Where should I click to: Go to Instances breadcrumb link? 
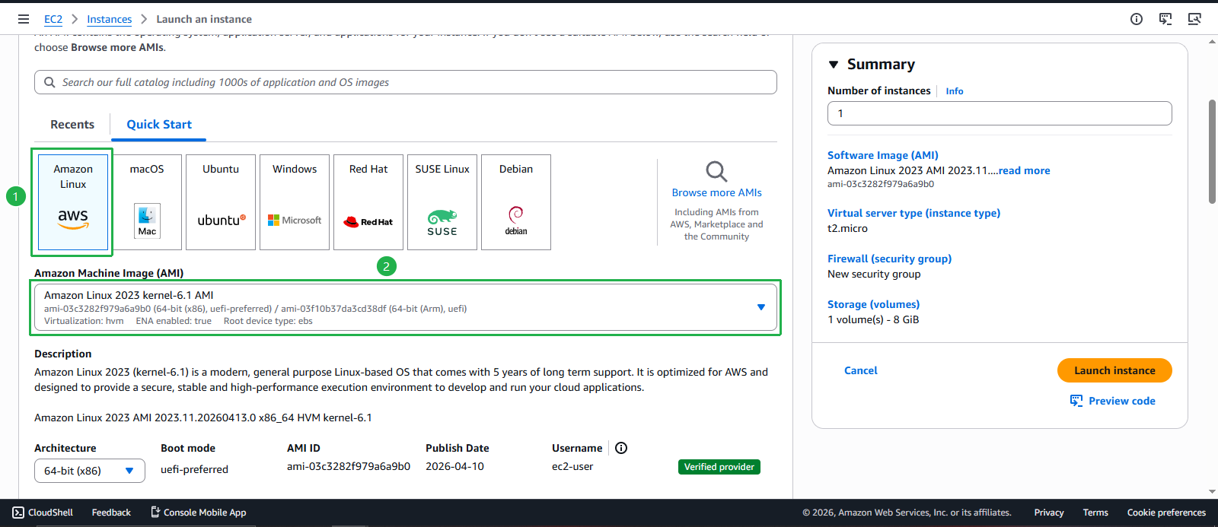click(109, 19)
